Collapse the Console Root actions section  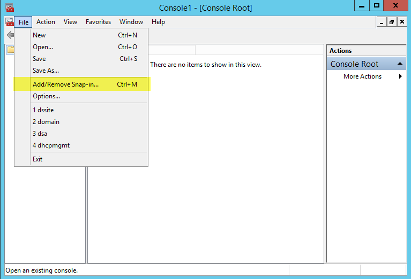click(400, 64)
